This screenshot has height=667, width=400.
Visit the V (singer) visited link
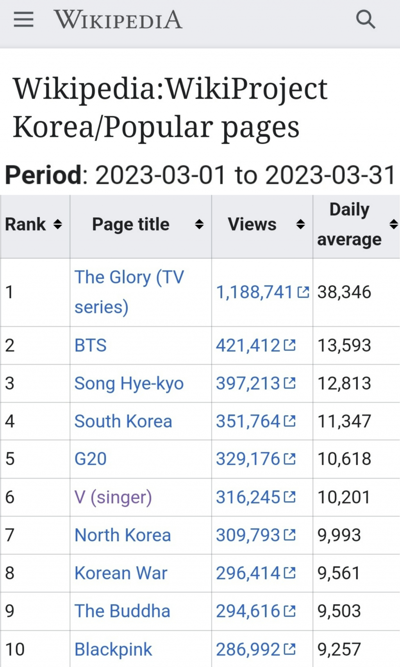[x=113, y=497]
